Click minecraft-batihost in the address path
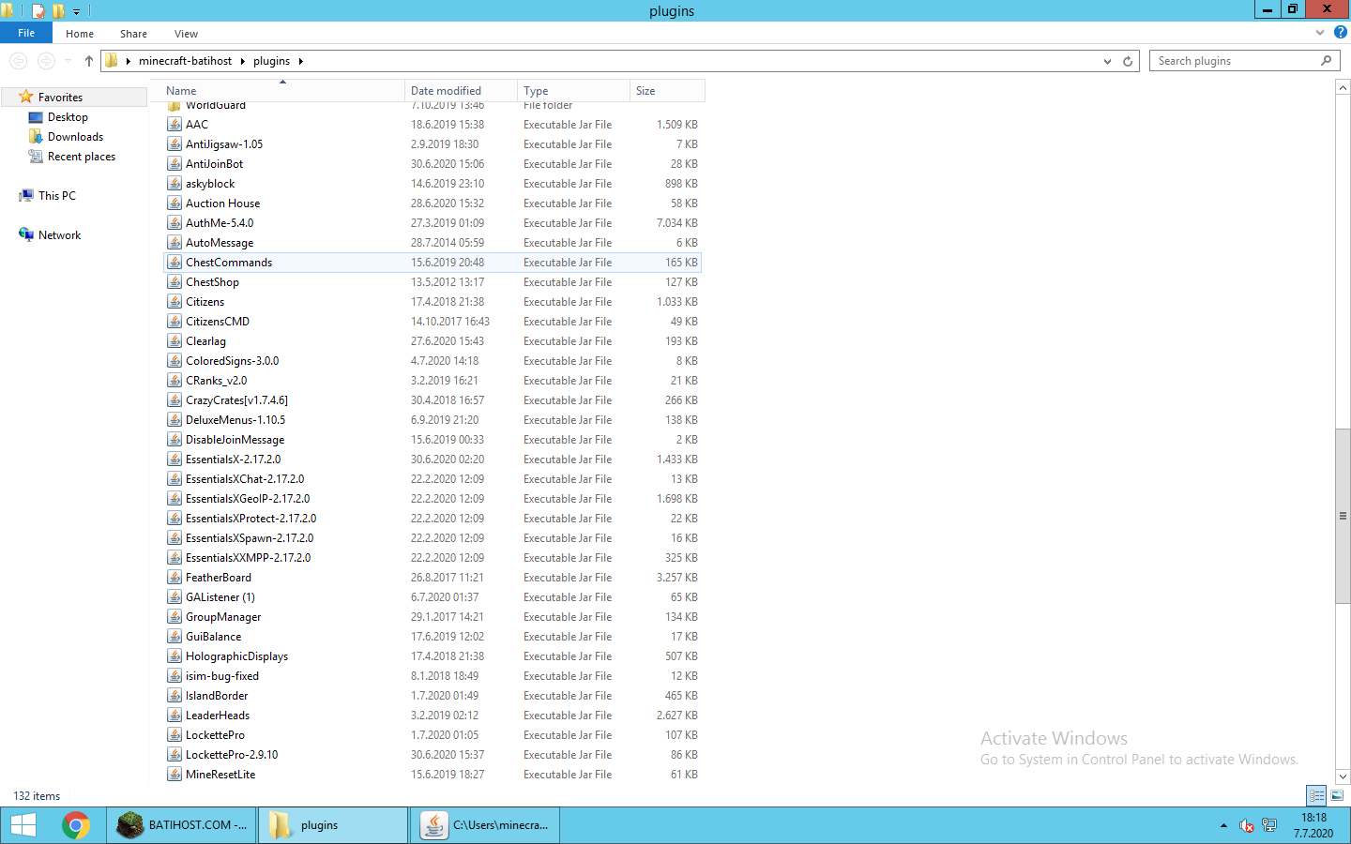The width and height of the screenshot is (1351, 844). (185, 61)
